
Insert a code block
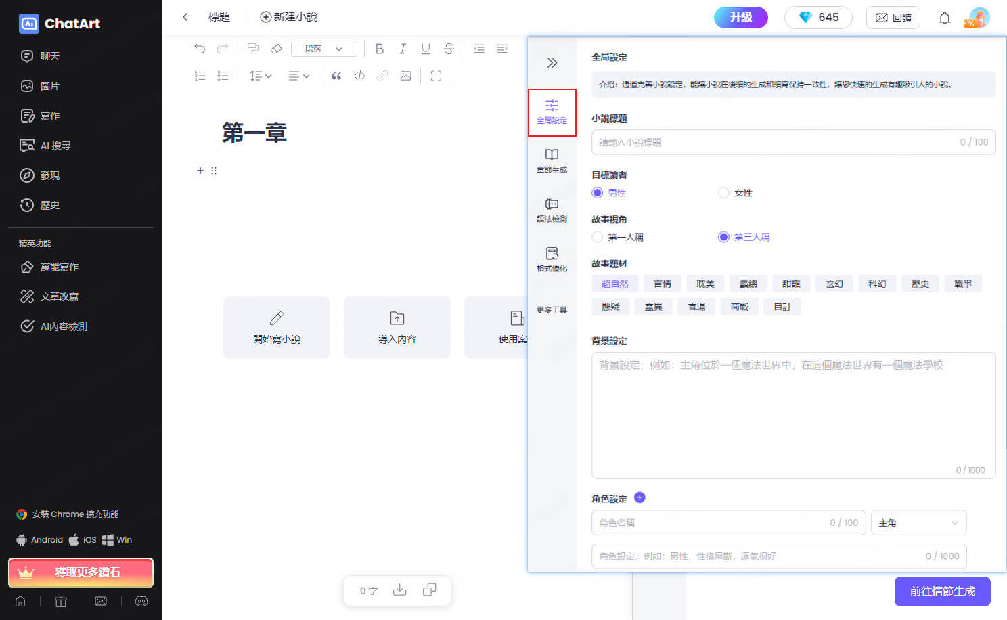click(359, 76)
